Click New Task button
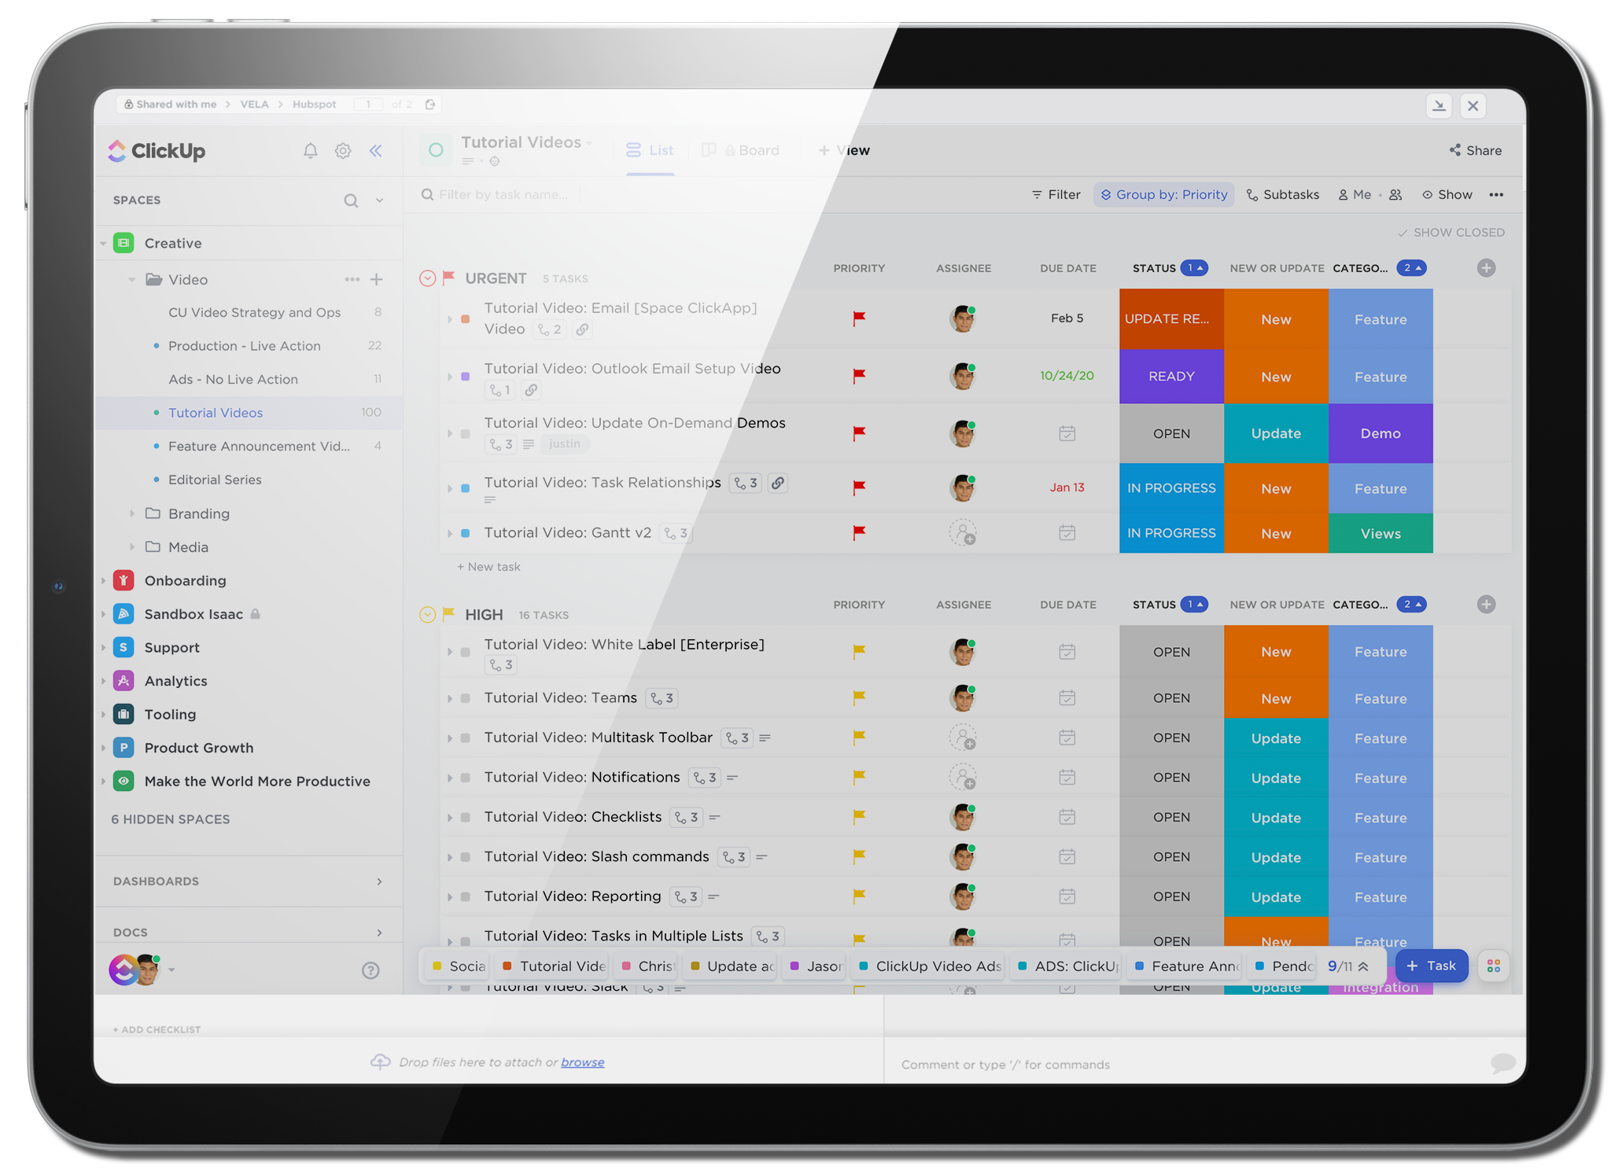This screenshot has width=1618, height=1170. 1432,964
